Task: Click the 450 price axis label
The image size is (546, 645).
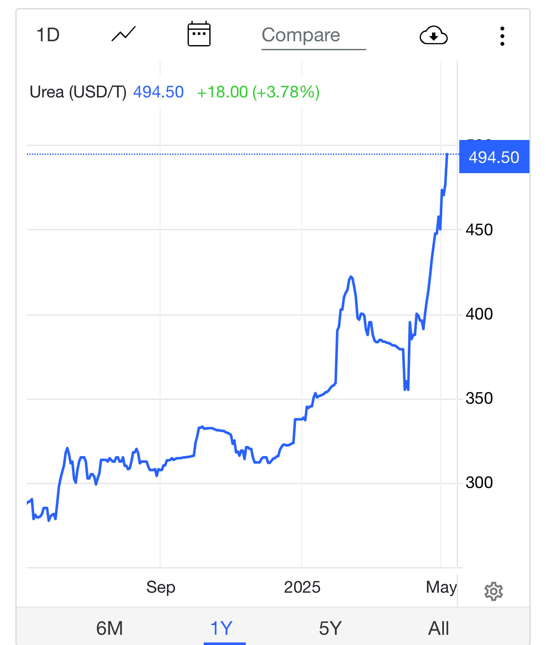Action: [x=479, y=230]
